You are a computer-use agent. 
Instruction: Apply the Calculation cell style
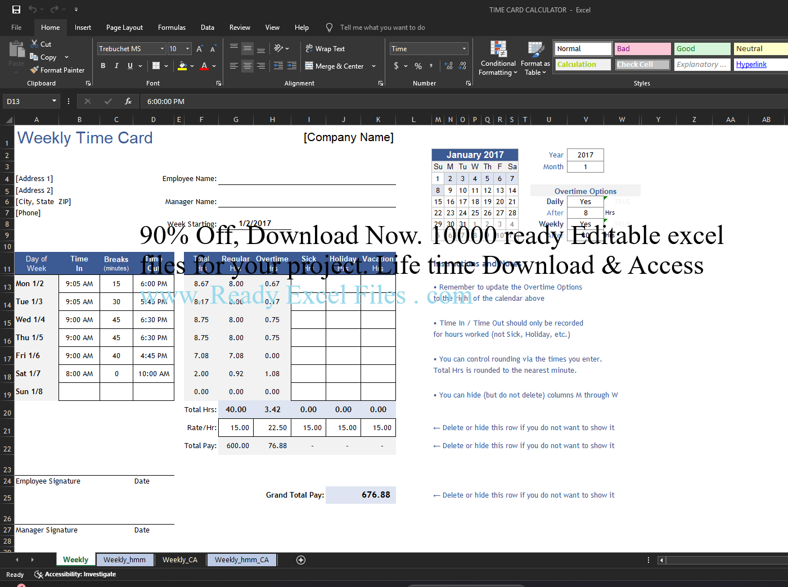click(583, 65)
